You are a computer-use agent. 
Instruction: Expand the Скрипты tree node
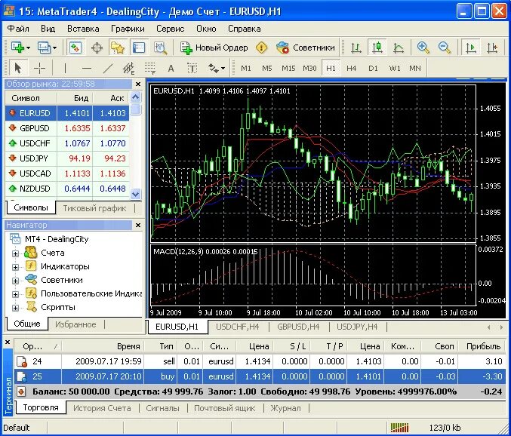point(15,308)
